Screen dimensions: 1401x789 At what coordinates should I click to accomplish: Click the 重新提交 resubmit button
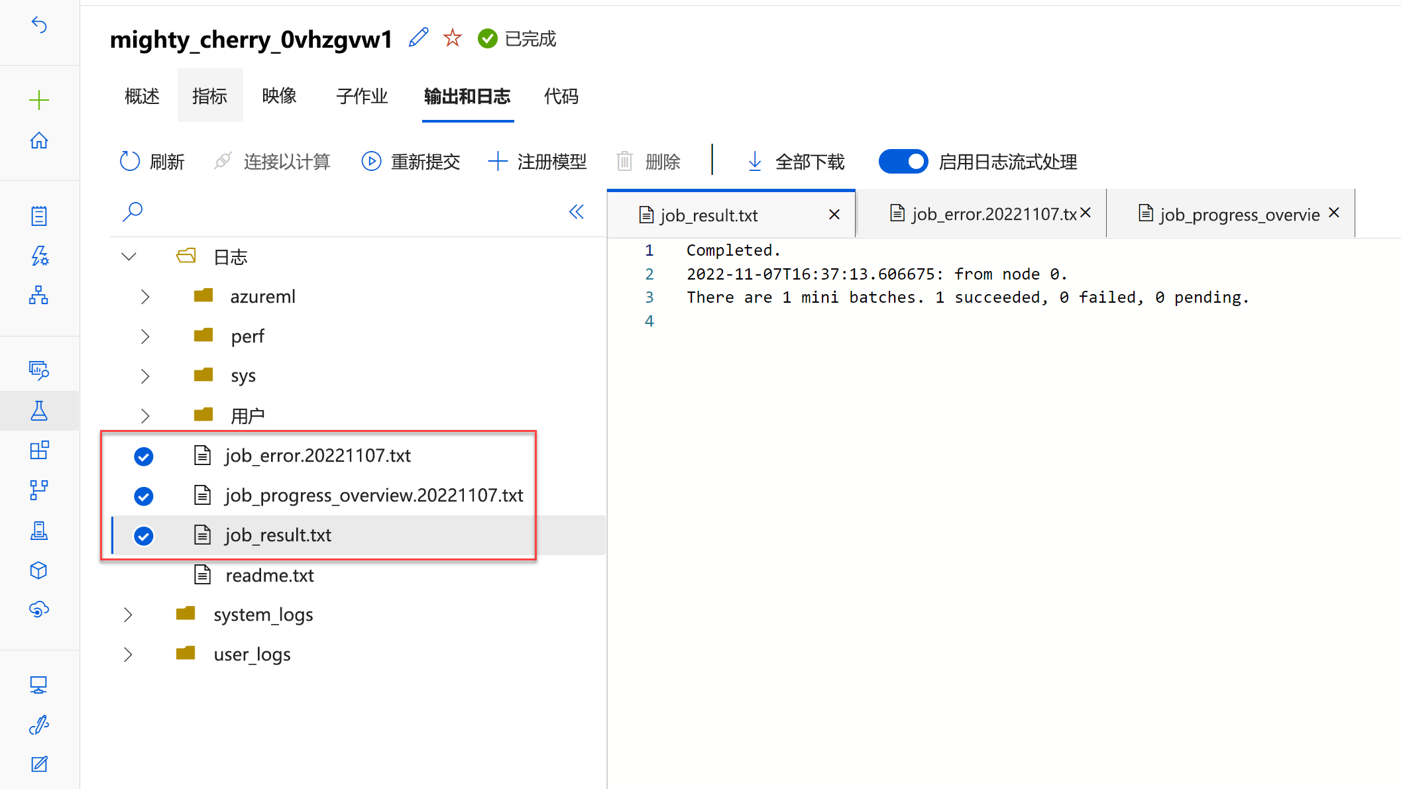pyautogui.click(x=411, y=162)
